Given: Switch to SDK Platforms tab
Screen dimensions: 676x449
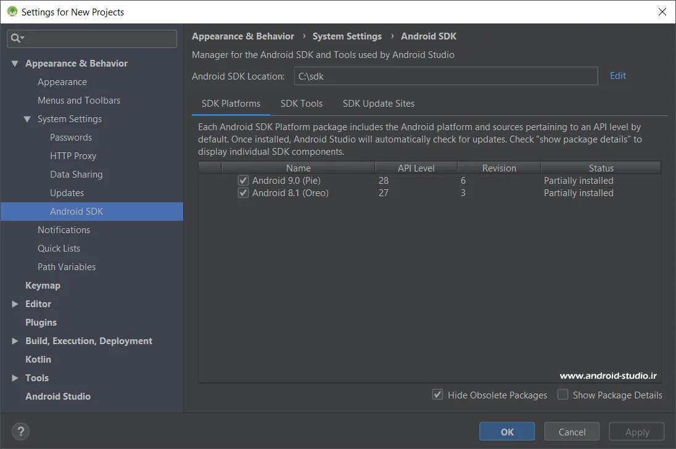Looking at the screenshot, I should tap(231, 104).
